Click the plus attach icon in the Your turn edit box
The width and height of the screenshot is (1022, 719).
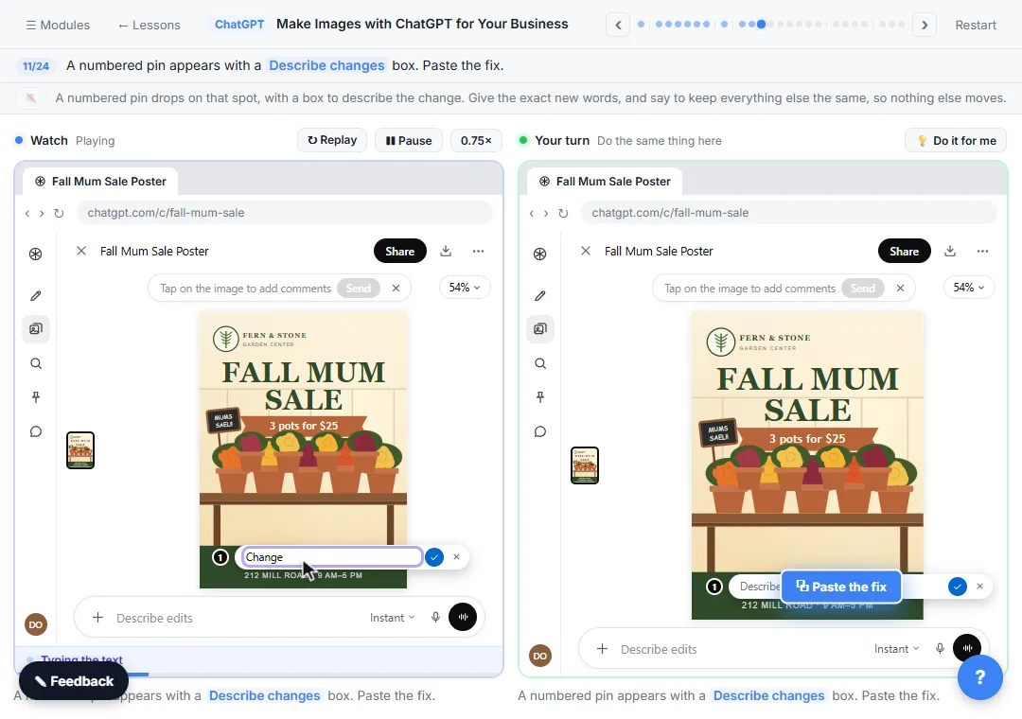pyautogui.click(x=602, y=649)
